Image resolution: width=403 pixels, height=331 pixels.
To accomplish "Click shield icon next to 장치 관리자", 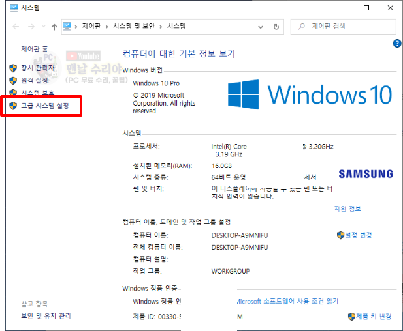I will (x=13, y=68).
